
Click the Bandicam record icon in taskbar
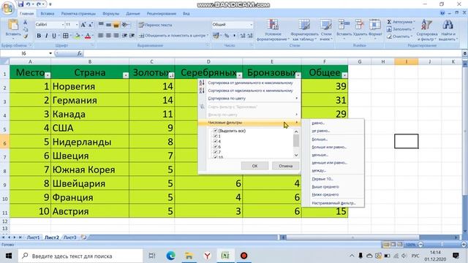pyautogui.click(x=244, y=256)
